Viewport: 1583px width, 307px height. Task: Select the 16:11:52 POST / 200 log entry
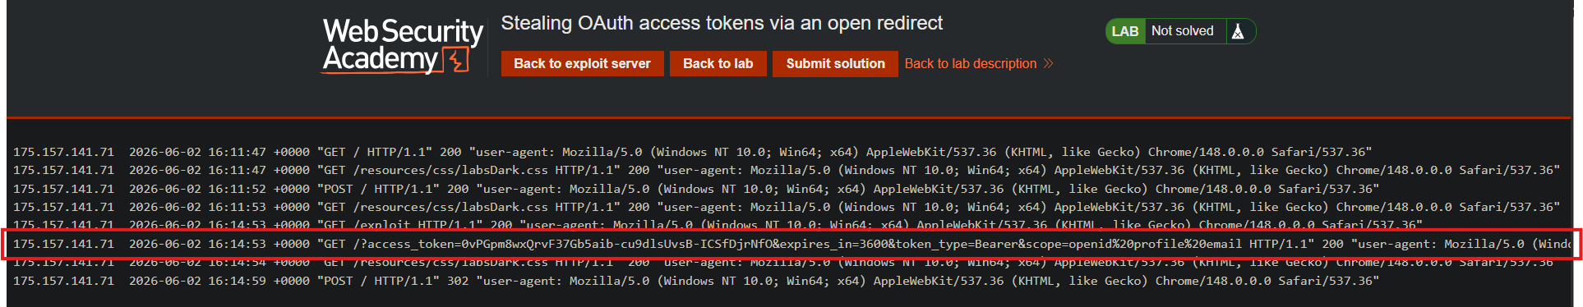point(696,189)
